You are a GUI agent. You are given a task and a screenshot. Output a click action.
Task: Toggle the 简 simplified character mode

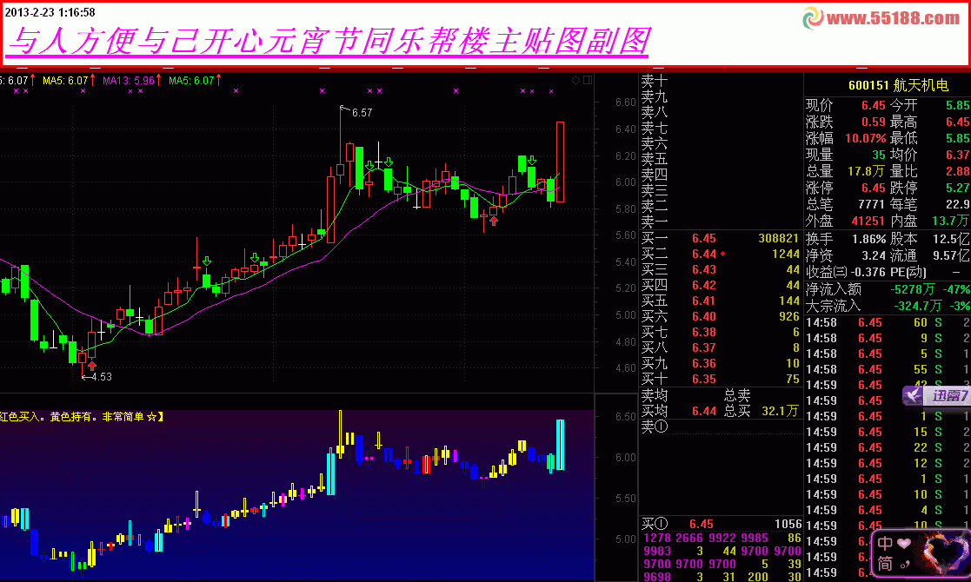885,564
